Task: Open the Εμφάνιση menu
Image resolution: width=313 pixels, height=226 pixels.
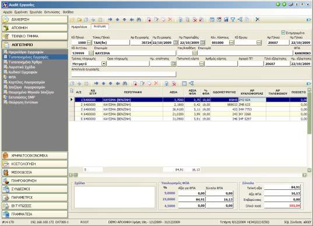Action: tap(21, 12)
